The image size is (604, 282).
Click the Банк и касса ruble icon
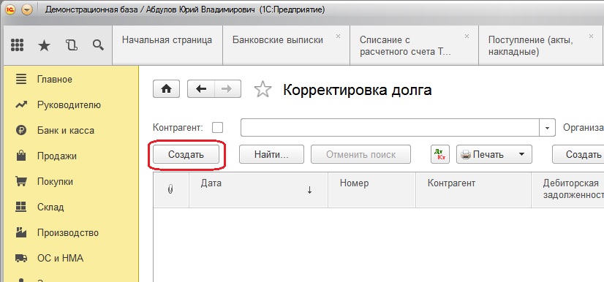20,131
